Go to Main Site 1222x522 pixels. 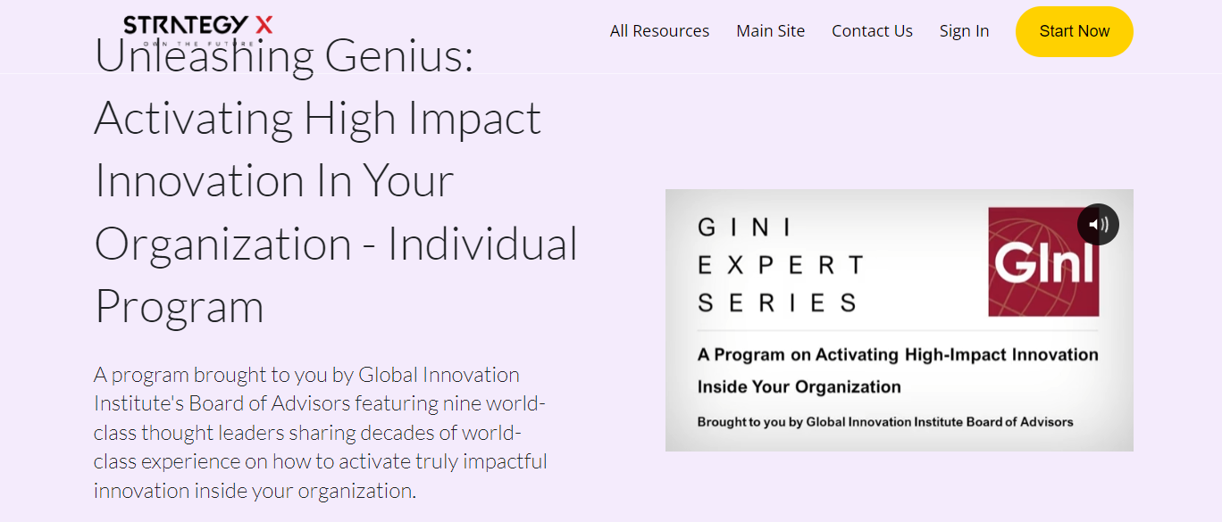click(770, 31)
